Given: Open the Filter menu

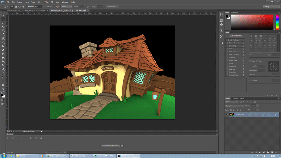Looking at the screenshot, I should click(x=47, y=2).
